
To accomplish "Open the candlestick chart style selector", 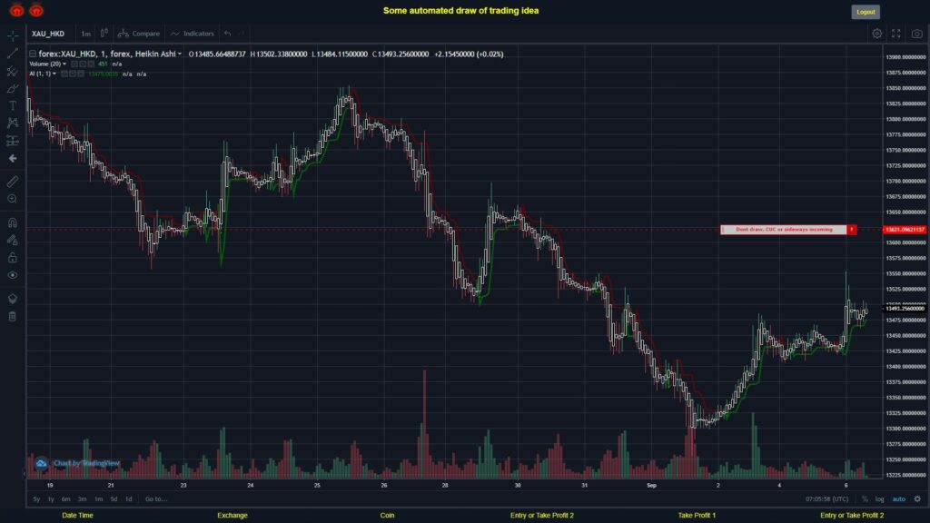I will 104,34.
